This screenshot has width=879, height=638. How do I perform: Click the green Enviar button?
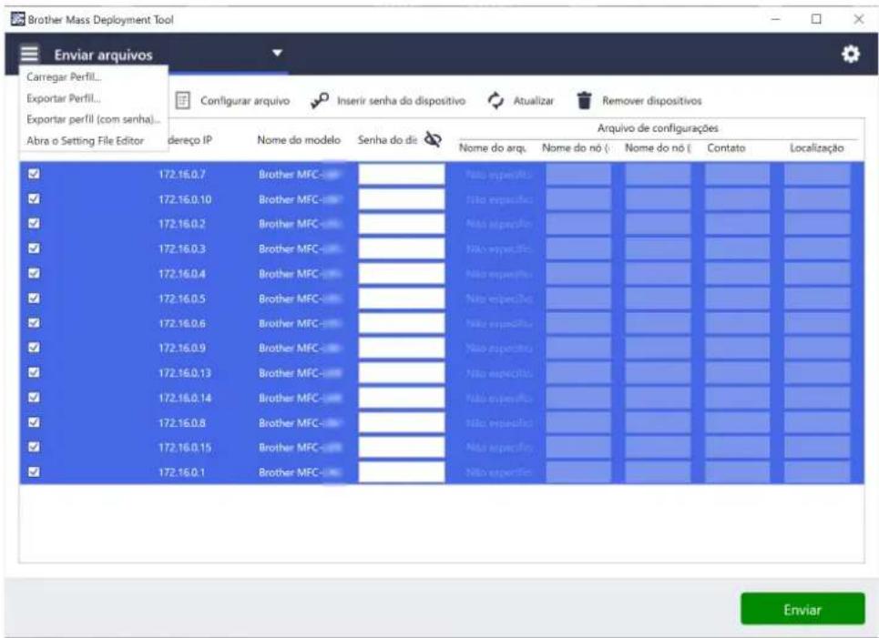[x=802, y=609]
